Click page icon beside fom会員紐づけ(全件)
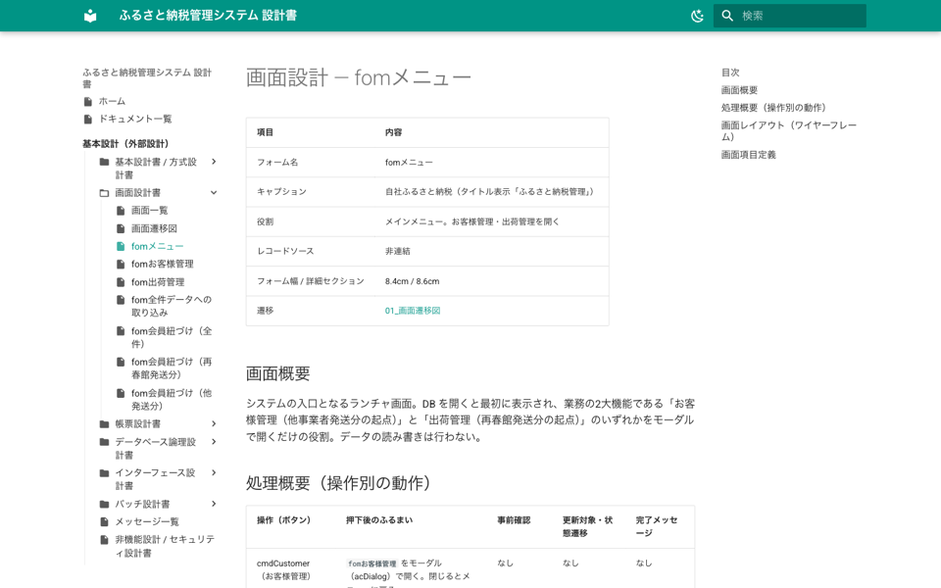 pyautogui.click(x=121, y=331)
